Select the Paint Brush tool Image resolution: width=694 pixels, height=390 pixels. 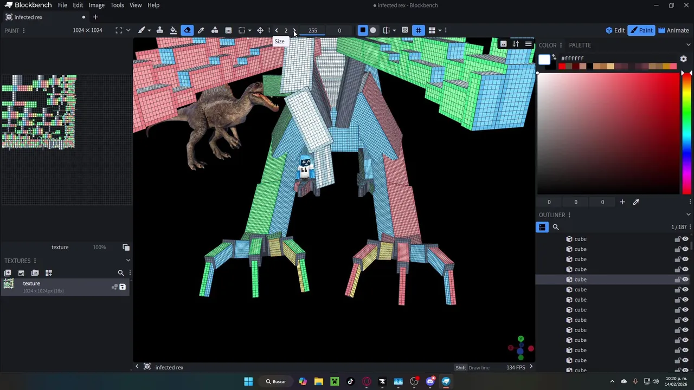tap(142, 30)
